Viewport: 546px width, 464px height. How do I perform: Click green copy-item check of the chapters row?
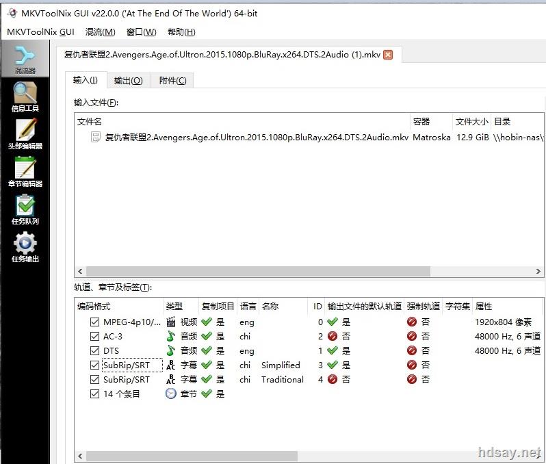pyautogui.click(x=207, y=394)
